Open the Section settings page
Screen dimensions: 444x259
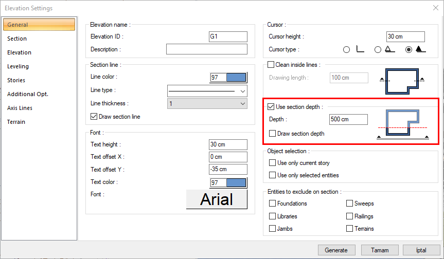click(17, 39)
